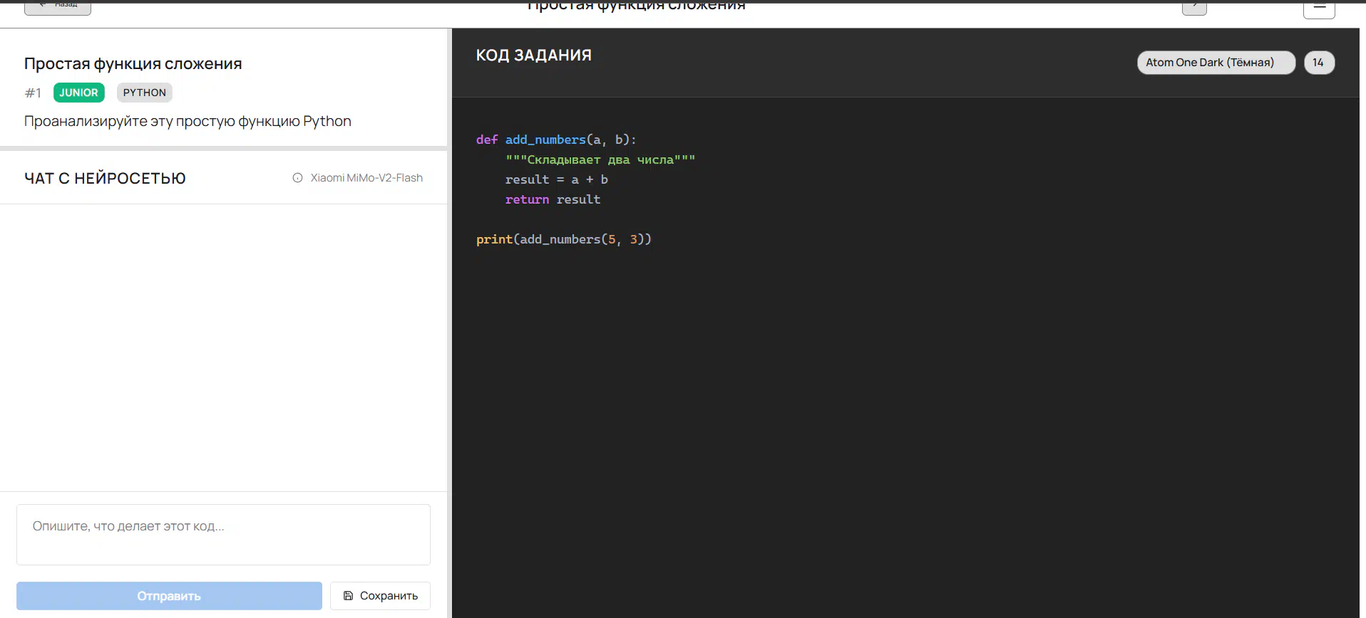This screenshot has height=618, width=1366.
Task: Go back with the Назад arrow button
Action: [x=58, y=6]
